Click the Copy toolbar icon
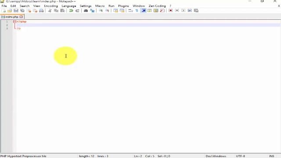Image resolution: width=281 pixels, height=158 pixels. click(x=56, y=11)
